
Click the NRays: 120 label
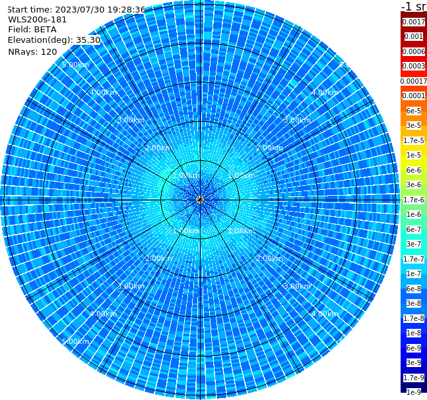[32, 51]
